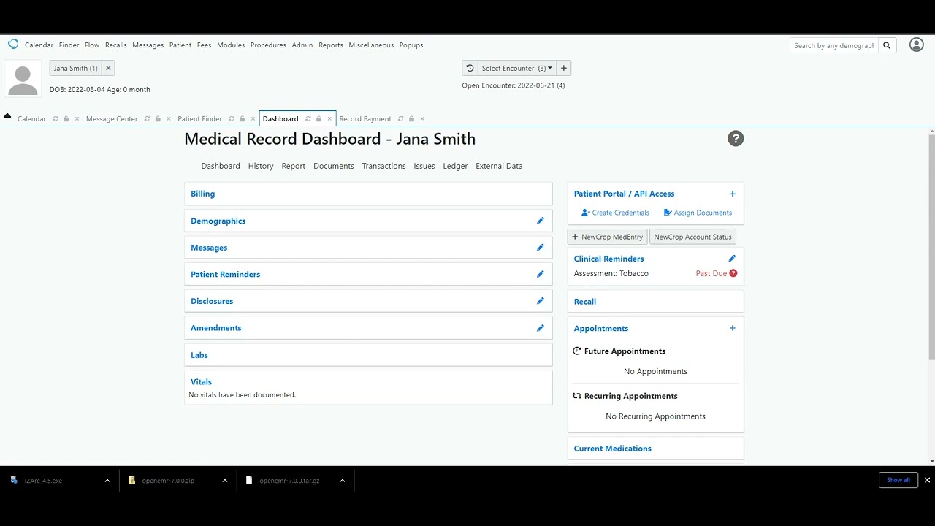Add an appointment using the plus icon

pyautogui.click(x=732, y=328)
